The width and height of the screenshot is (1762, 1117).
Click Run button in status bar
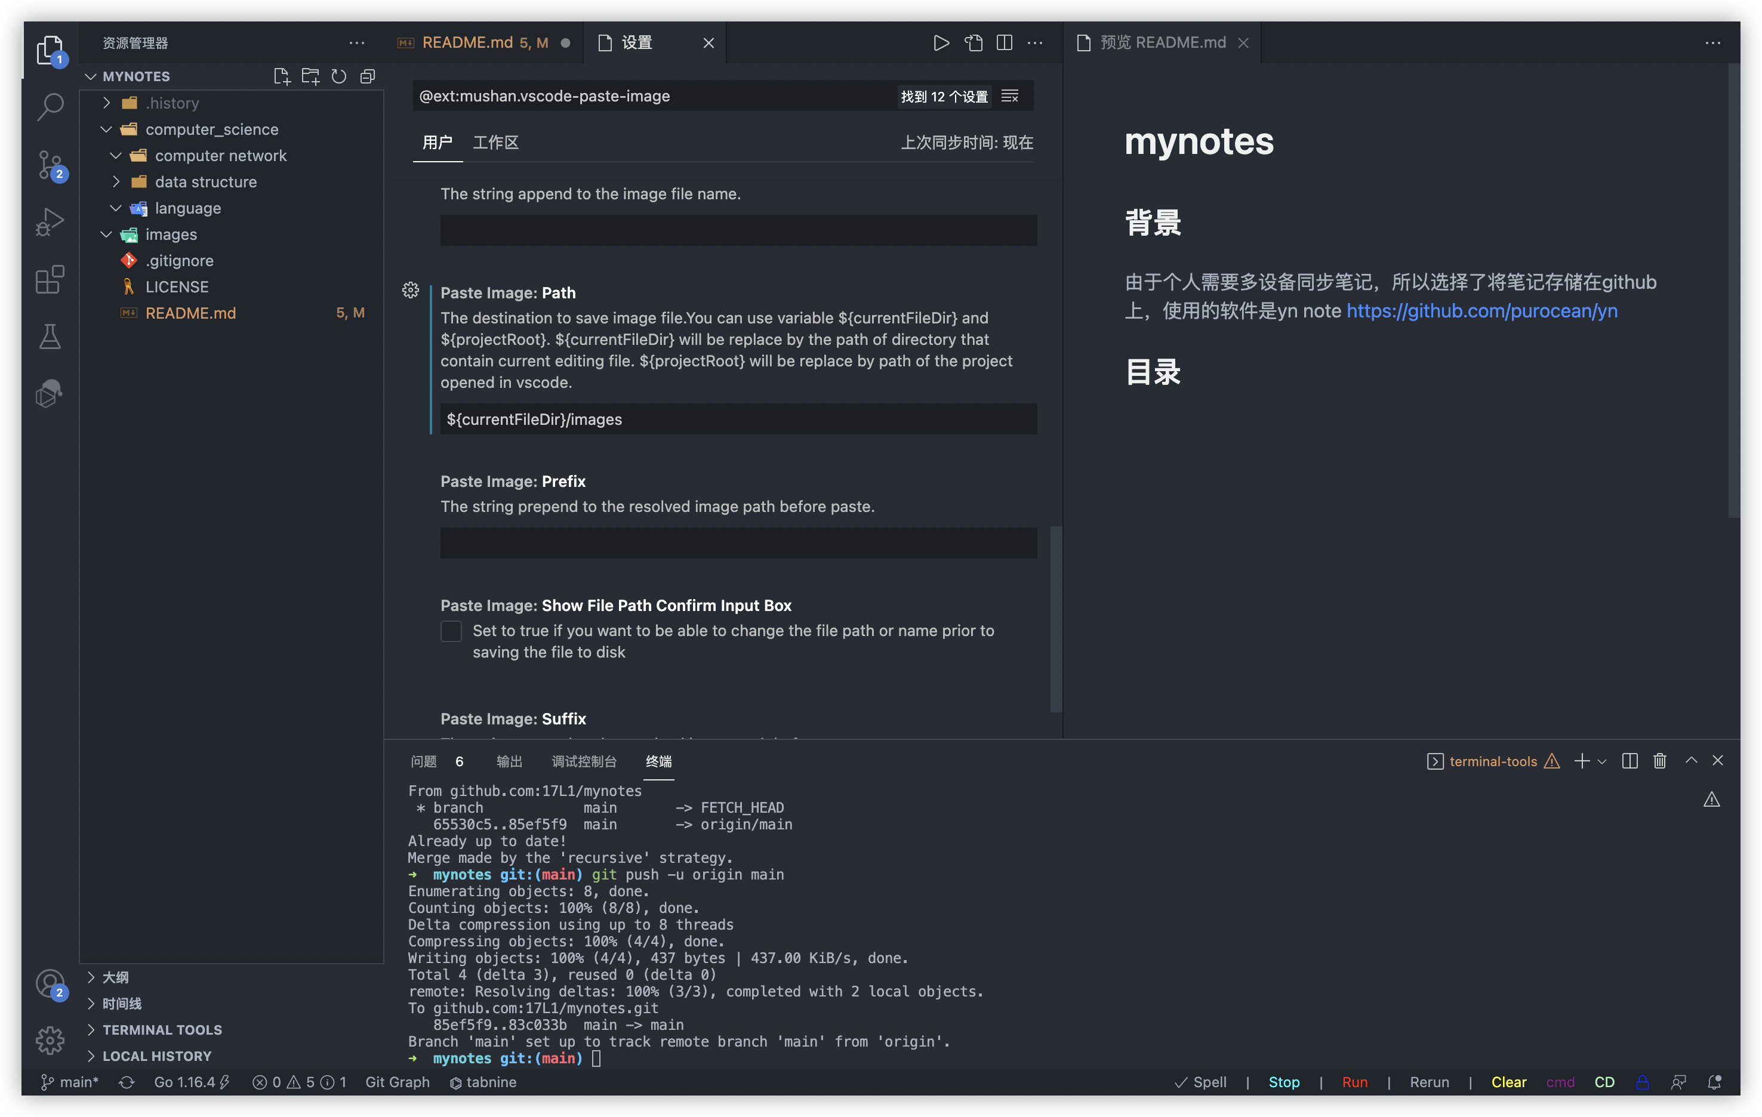[1354, 1082]
